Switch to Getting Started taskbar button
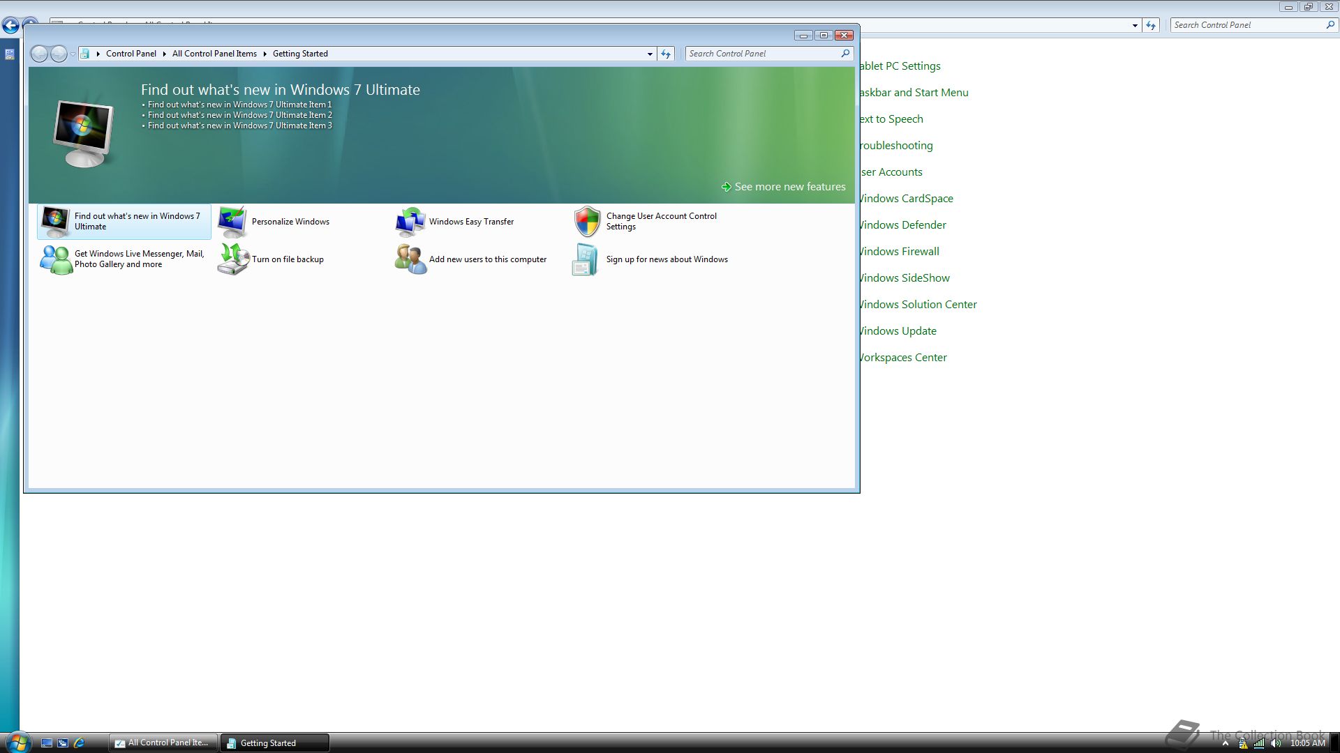The width and height of the screenshot is (1340, 753). [x=275, y=743]
